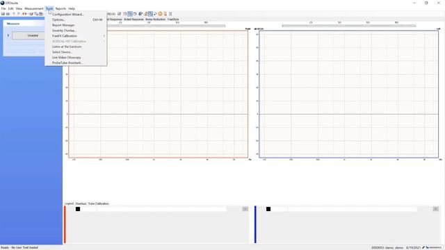Select the Tube Calibration tab

99,203
